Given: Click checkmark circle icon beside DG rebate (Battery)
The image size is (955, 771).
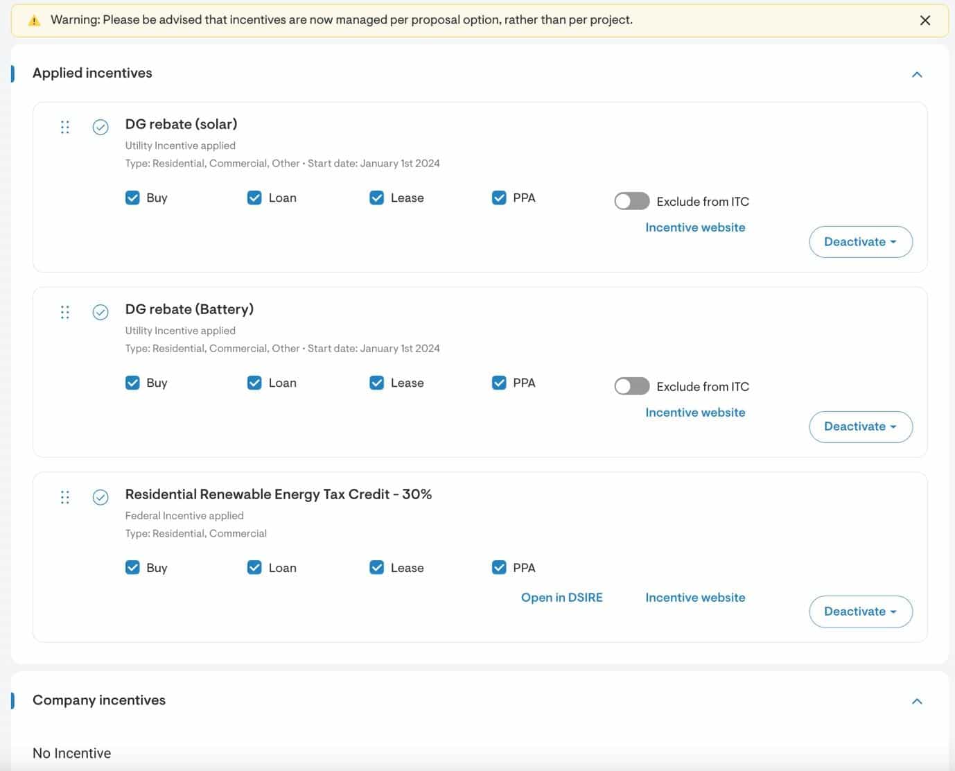Looking at the screenshot, I should (100, 312).
